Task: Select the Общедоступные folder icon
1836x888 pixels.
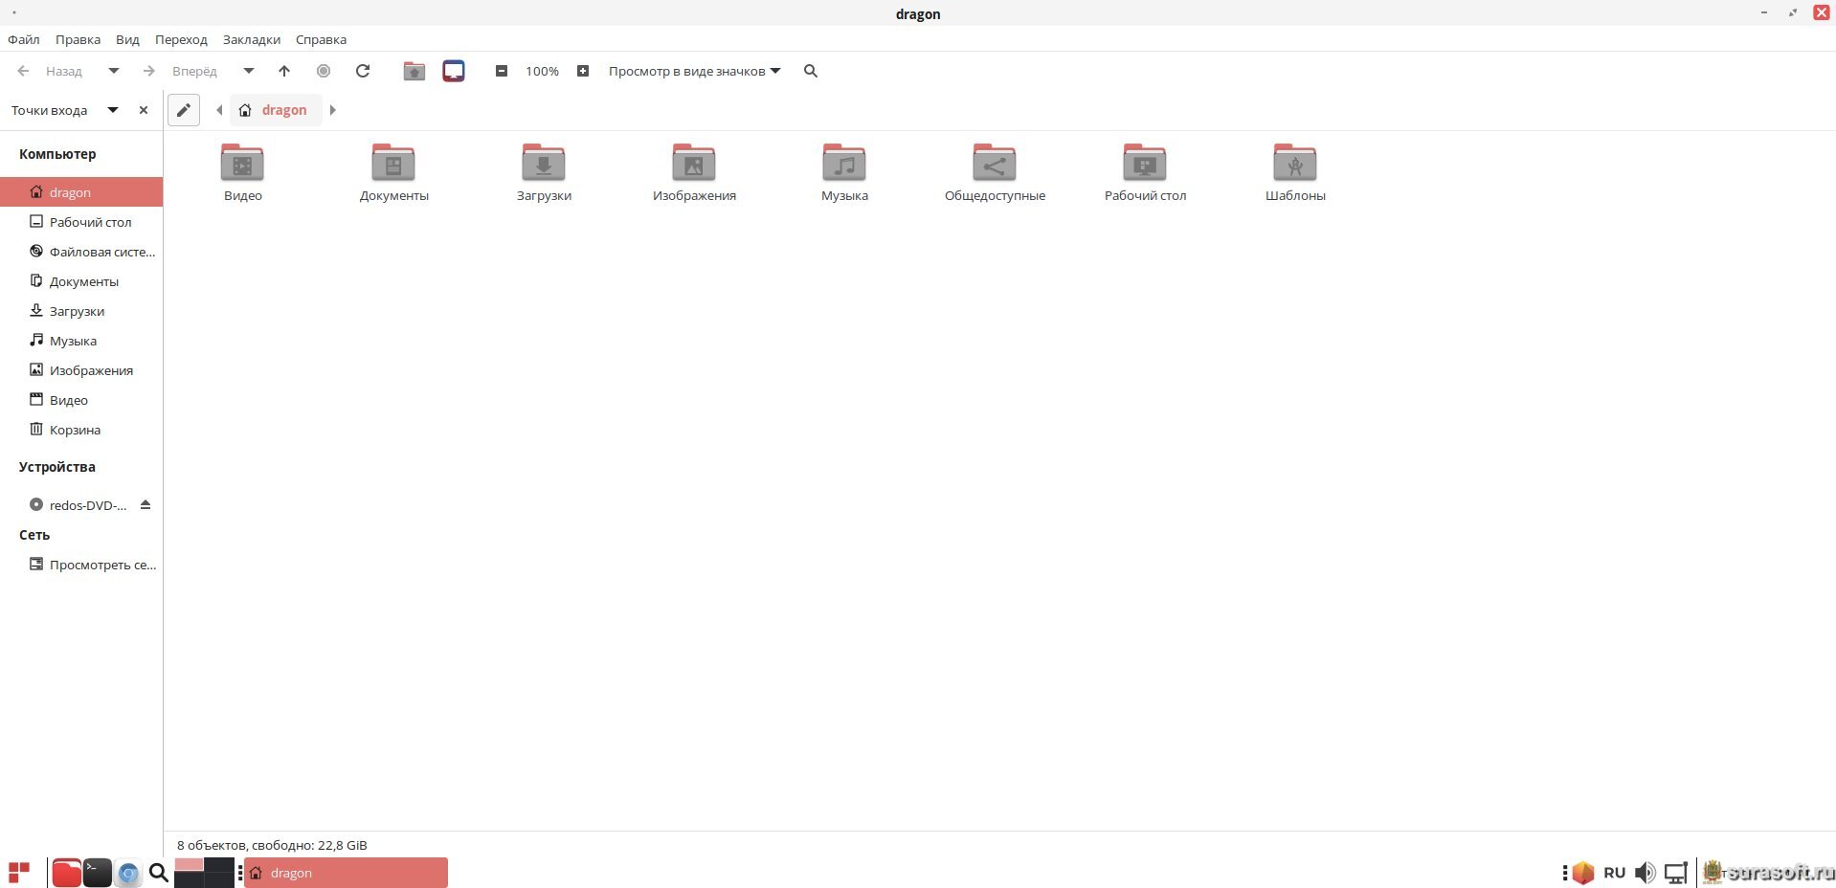Action: tap(995, 162)
